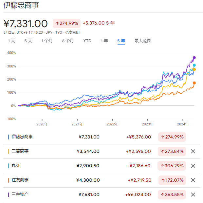203x203 pixels.
Task: Click the orange endpoint dot on chart
Action: [194, 83]
